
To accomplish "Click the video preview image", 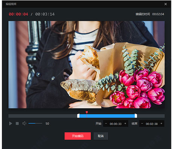I will (x=87, y=65).
